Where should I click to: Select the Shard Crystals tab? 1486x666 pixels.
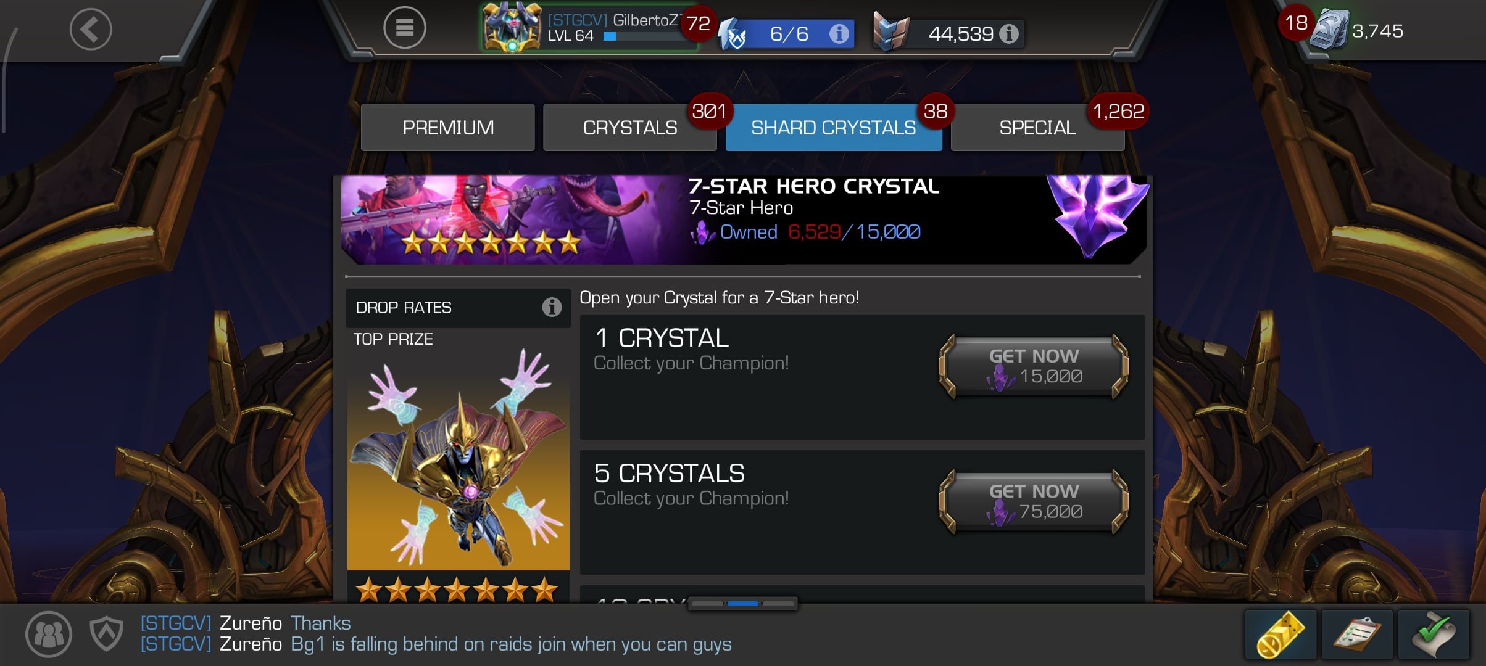coord(834,128)
